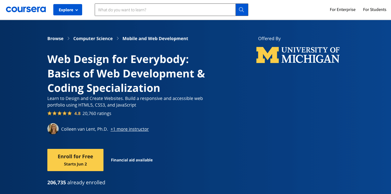The width and height of the screenshot is (391, 194).
Task: Open the Explore dropdown menu
Action: (x=68, y=10)
